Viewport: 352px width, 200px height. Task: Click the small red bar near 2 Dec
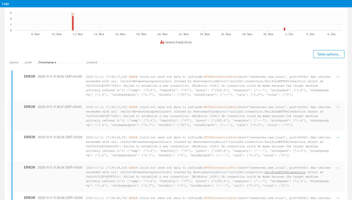tap(284, 29)
